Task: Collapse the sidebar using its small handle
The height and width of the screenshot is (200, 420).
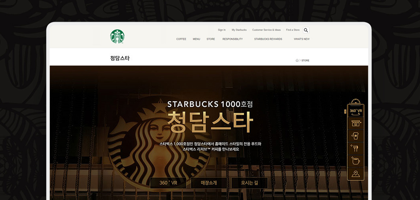Action: click(x=345, y=111)
